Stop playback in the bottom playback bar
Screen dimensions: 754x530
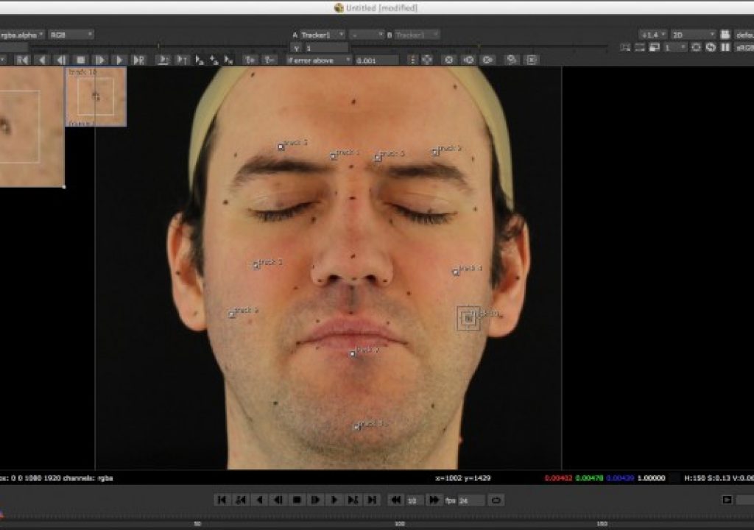(x=297, y=500)
